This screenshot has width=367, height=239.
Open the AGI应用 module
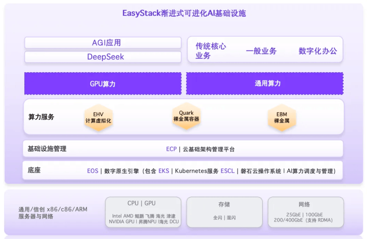(x=103, y=43)
